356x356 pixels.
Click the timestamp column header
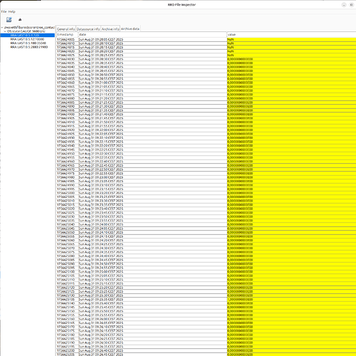(67, 35)
